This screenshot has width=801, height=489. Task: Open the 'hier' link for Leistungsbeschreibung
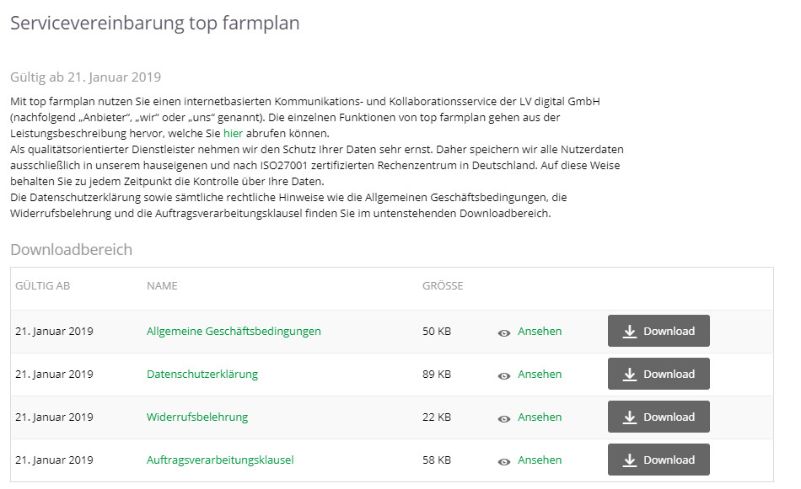pyautogui.click(x=233, y=133)
